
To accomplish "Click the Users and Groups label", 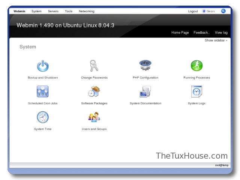I will 94,129.
